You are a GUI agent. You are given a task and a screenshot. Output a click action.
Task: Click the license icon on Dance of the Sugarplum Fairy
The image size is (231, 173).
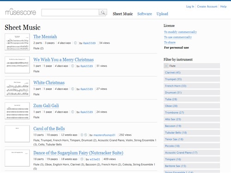82,159
